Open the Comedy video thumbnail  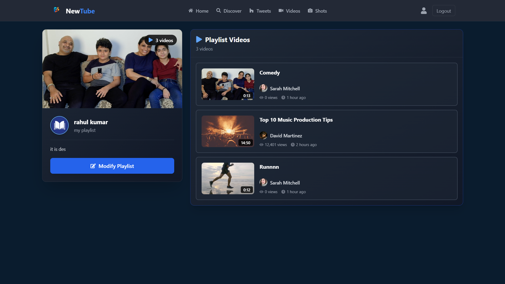point(228,84)
